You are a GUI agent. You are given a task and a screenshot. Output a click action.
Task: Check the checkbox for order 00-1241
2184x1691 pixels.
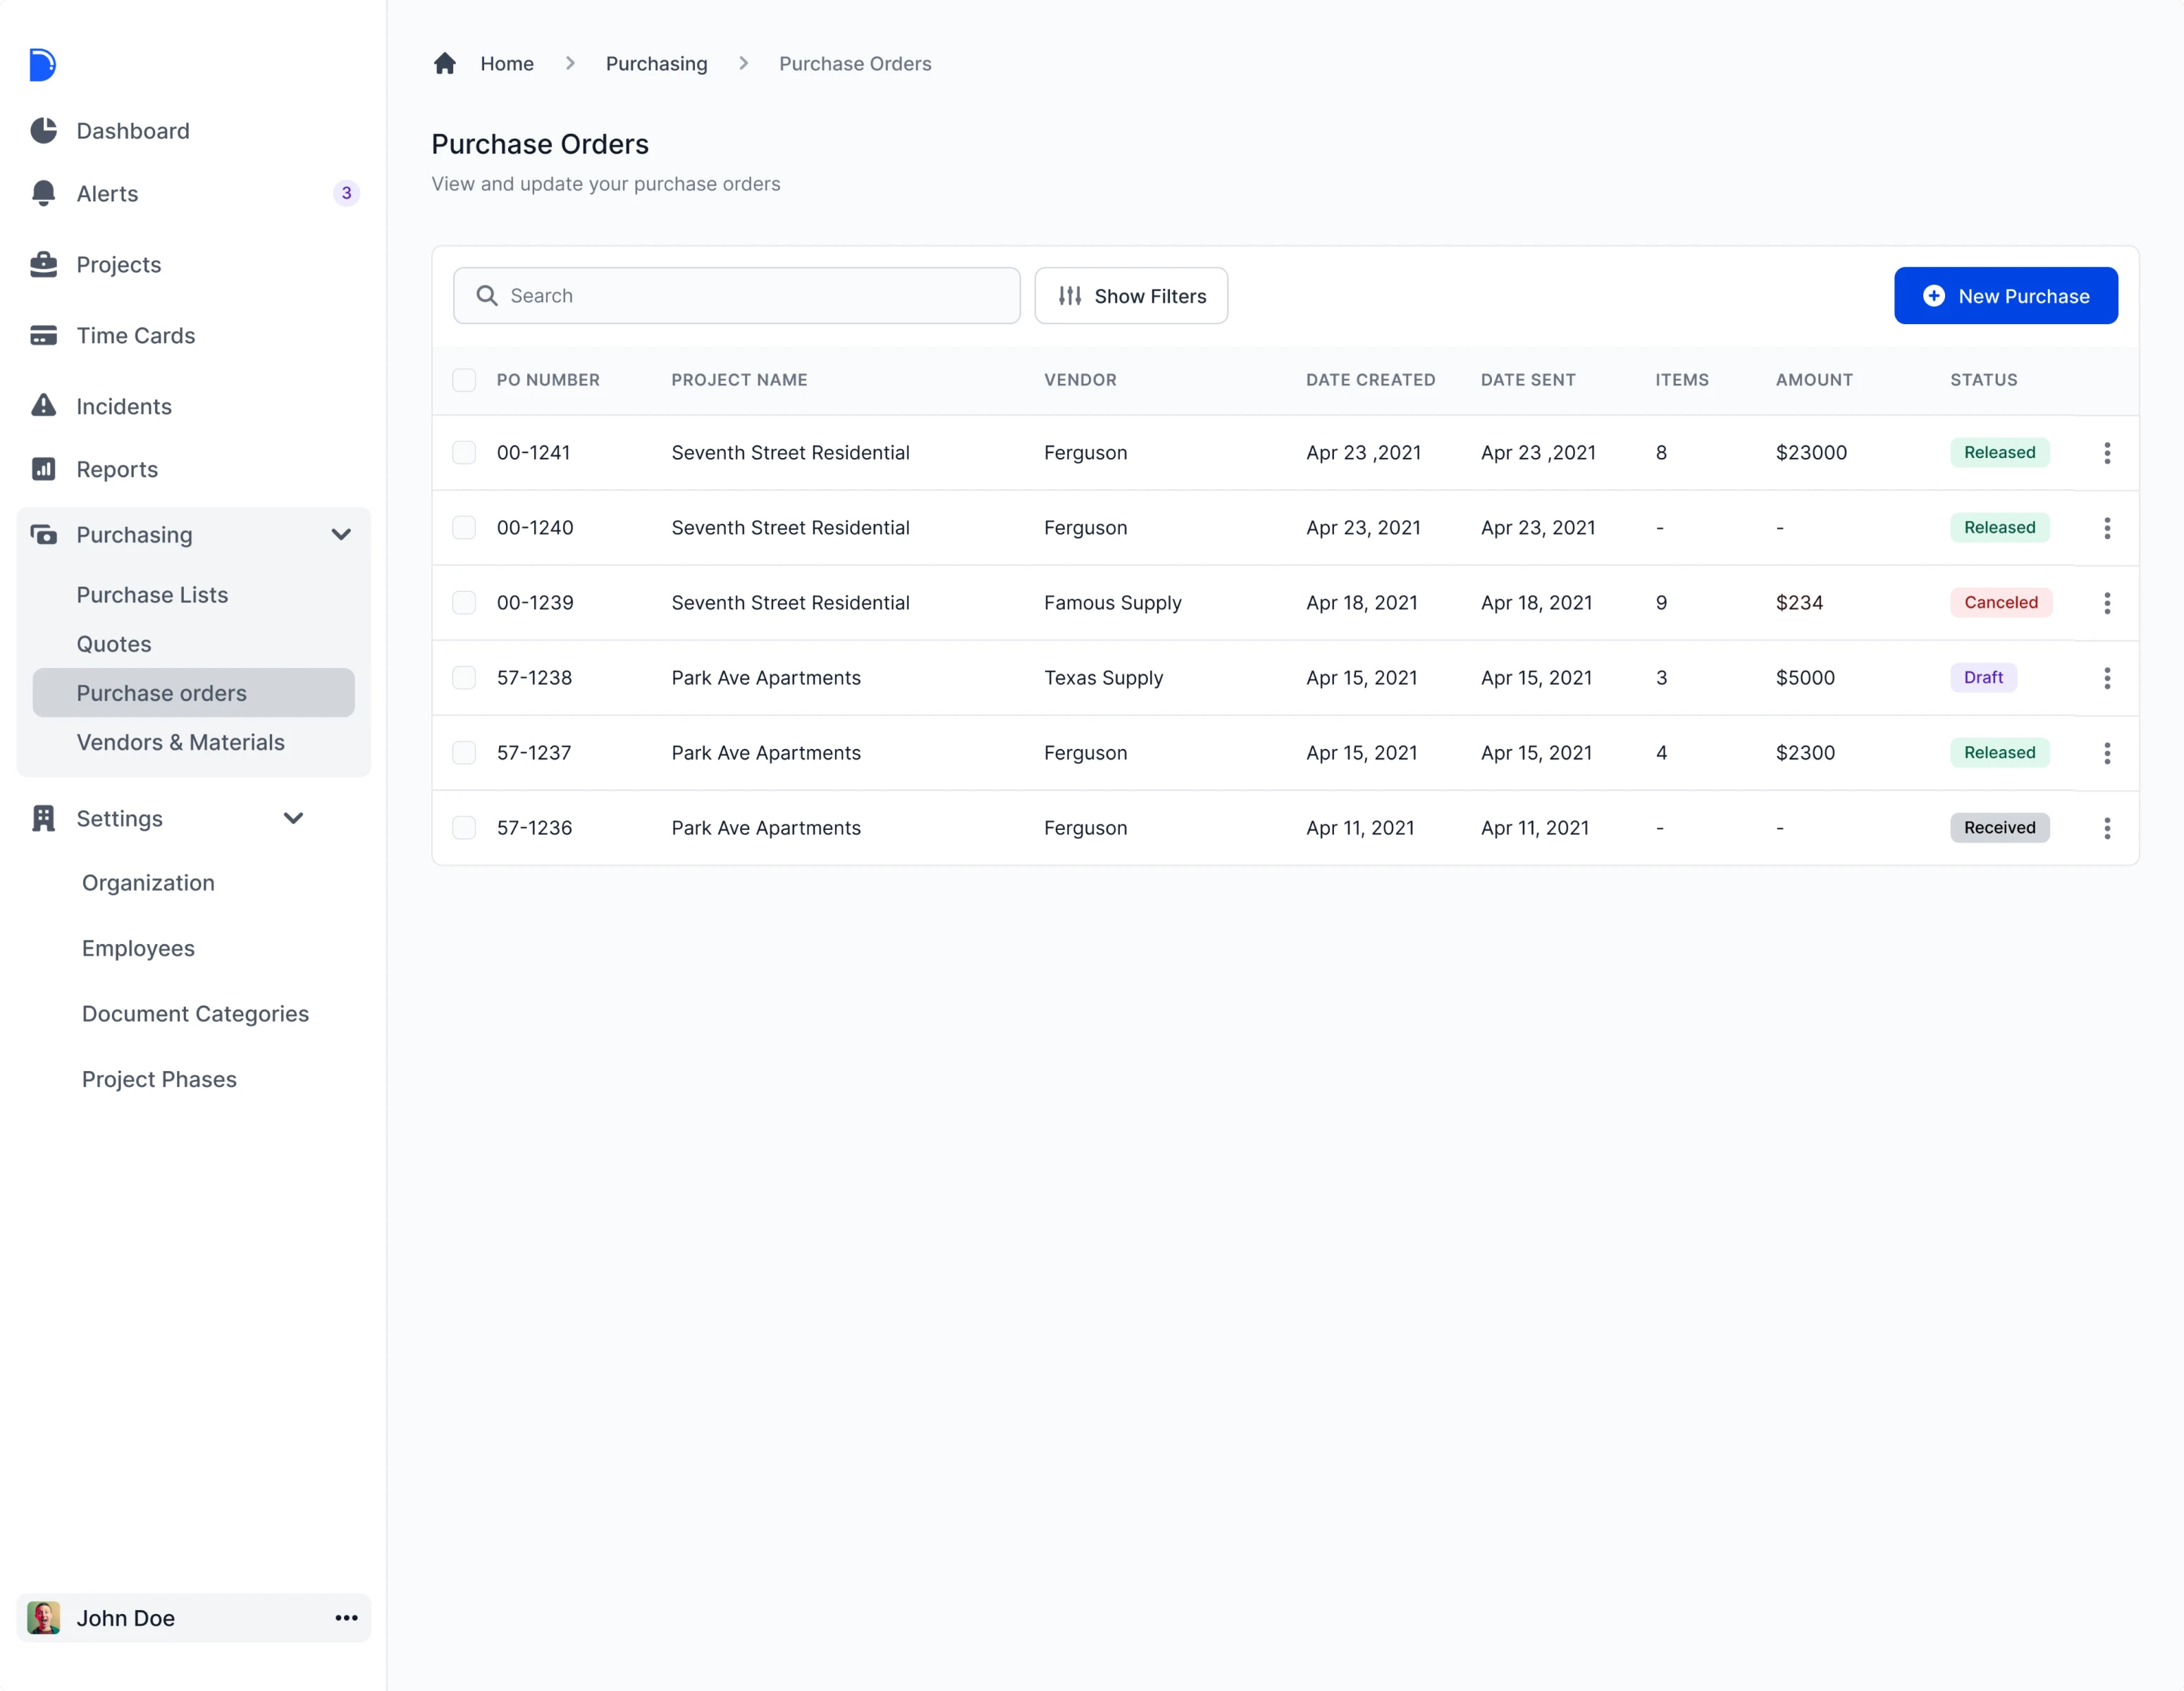click(x=464, y=452)
